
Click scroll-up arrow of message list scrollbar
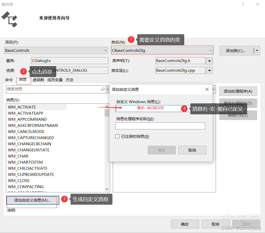(107, 106)
